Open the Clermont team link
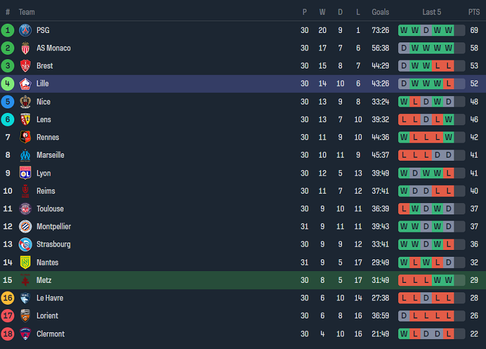The image size is (486, 349). point(50,334)
